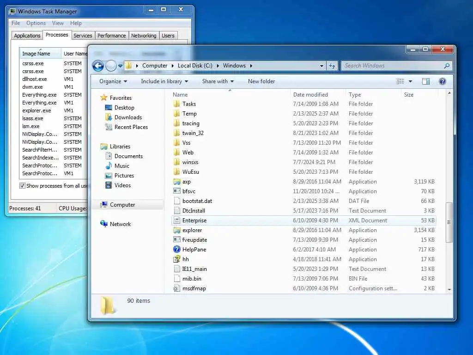Select the fveupdate application icon

click(x=177, y=240)
